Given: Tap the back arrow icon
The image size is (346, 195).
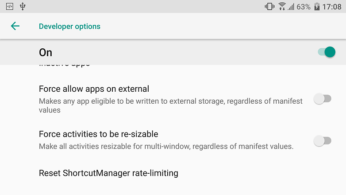Looking at the screenshot, I should coord(15,26).
